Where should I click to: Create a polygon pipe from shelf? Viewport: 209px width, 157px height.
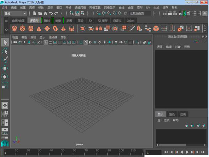71,29
